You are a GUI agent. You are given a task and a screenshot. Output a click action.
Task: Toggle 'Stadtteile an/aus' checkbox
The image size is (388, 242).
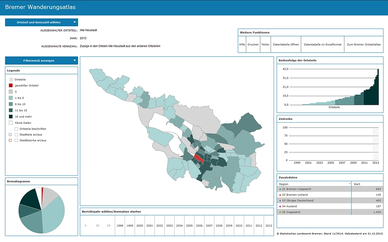coord(17,134)
